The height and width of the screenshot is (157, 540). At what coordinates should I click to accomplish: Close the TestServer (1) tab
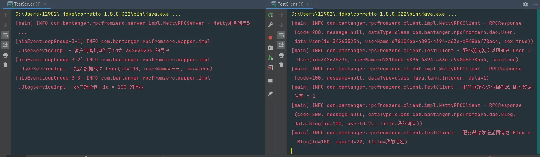(45, 4)
